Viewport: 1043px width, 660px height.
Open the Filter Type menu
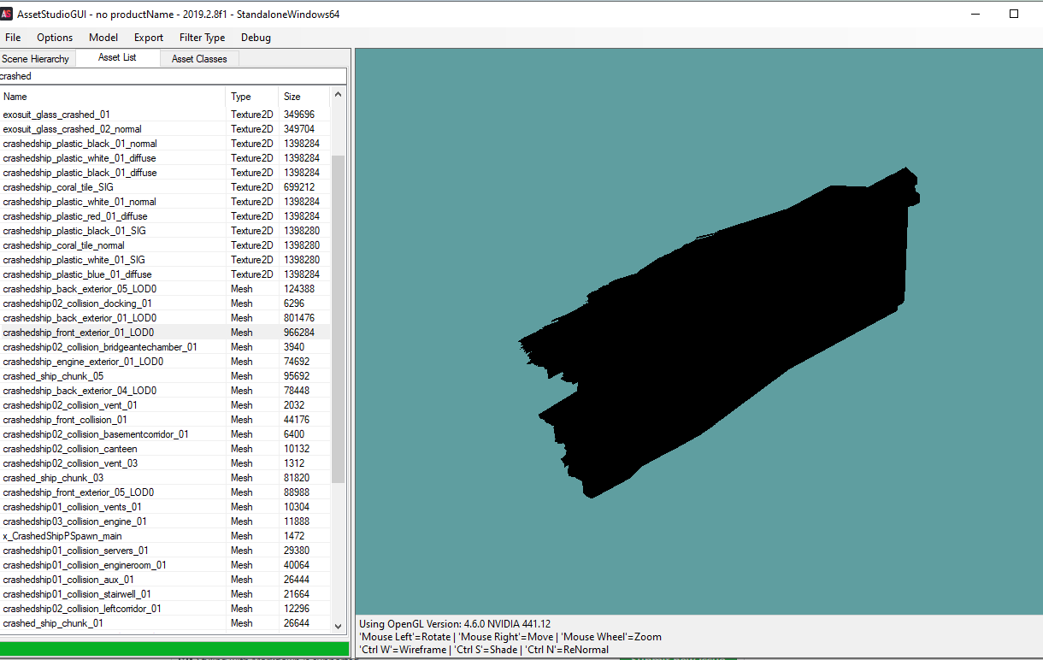pos(203,38)
